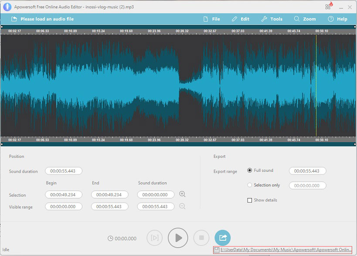Click 00:28.32 on the top time ruler
Image resolution: width=357 pixels, height=256 pixels.
182,31
